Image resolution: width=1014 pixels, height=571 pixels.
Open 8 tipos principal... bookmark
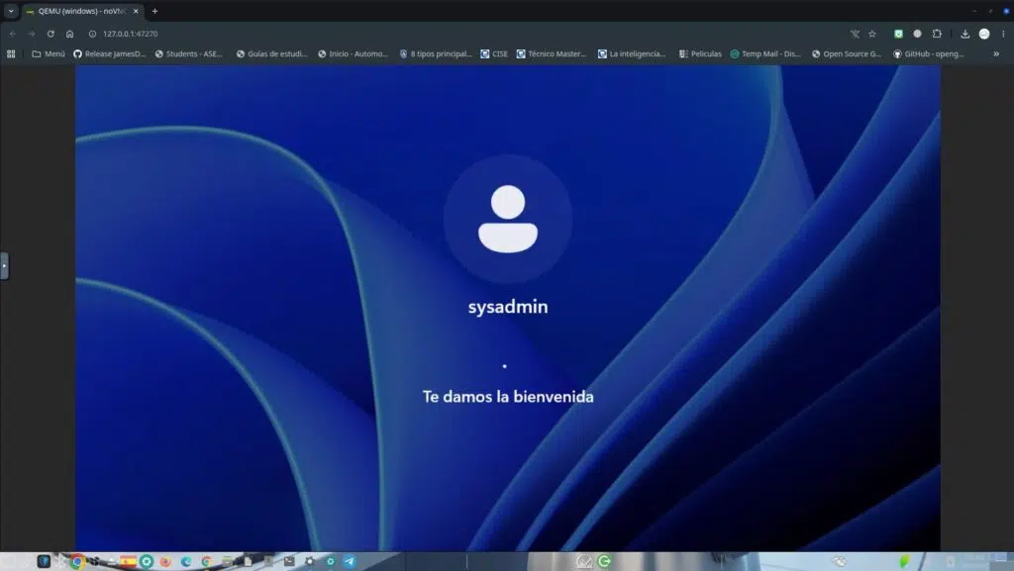pos(436,53)
